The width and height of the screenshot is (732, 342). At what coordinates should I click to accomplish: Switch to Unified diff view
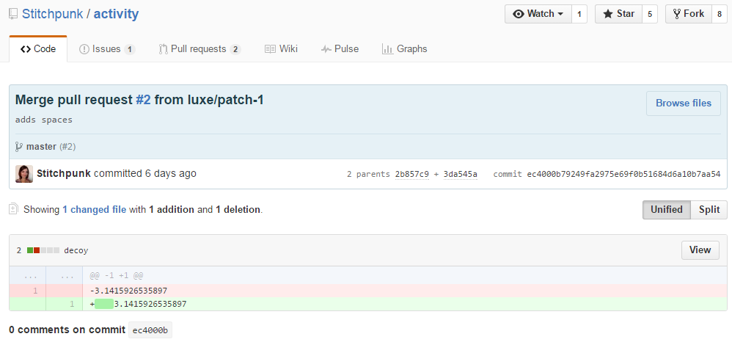pos(666,209)
